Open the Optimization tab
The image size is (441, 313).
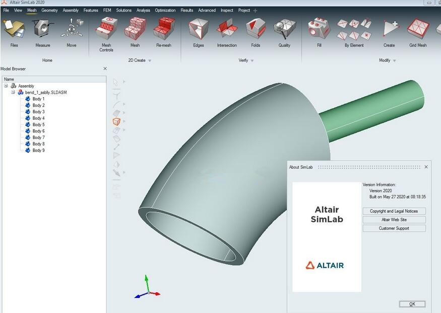pos(165,11)
